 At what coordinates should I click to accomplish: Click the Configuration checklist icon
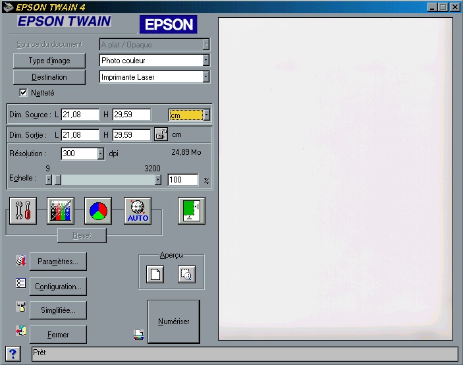[21, 283]
